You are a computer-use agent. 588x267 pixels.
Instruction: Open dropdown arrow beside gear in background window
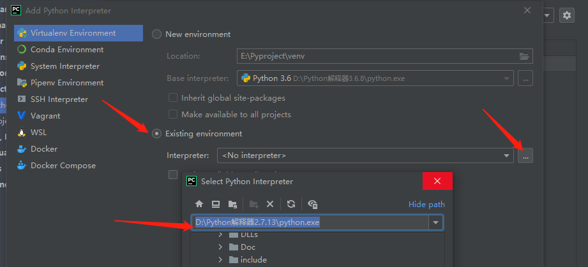(x=547, y=16)
